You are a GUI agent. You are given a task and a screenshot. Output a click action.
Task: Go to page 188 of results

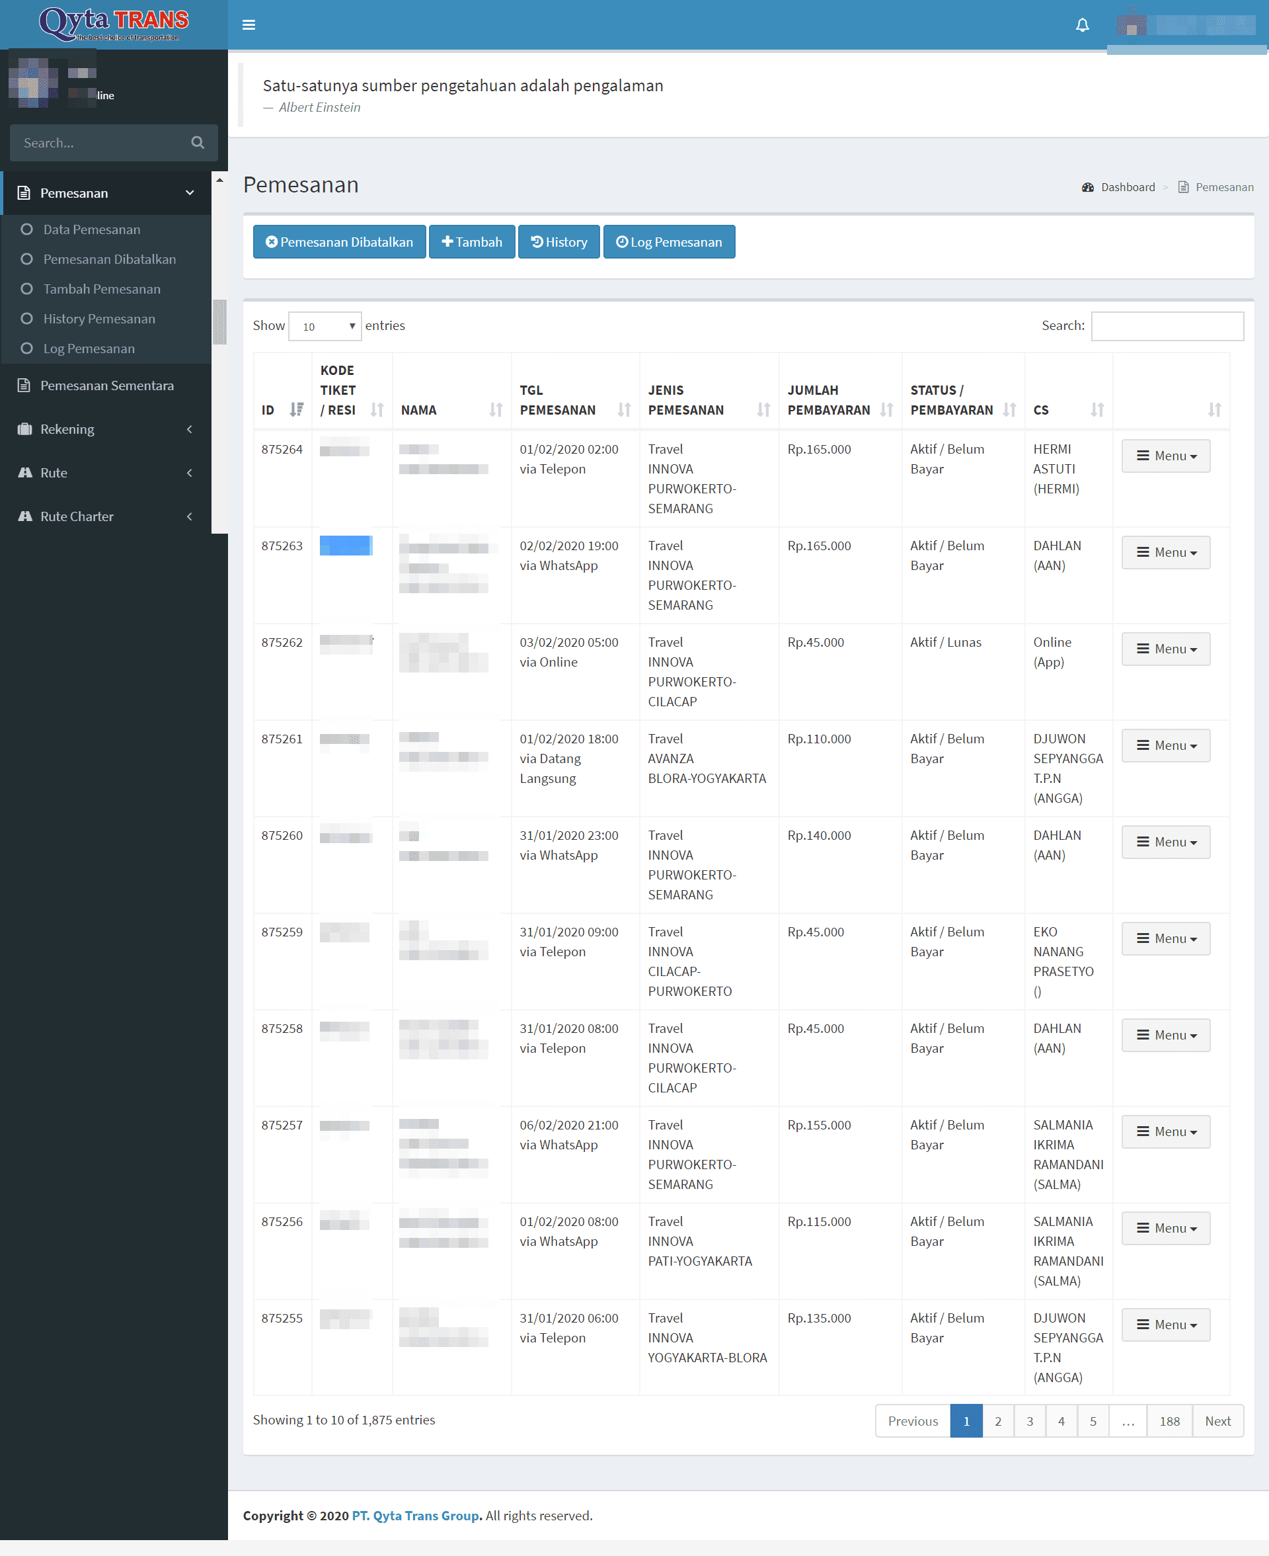[1169, 1420]
